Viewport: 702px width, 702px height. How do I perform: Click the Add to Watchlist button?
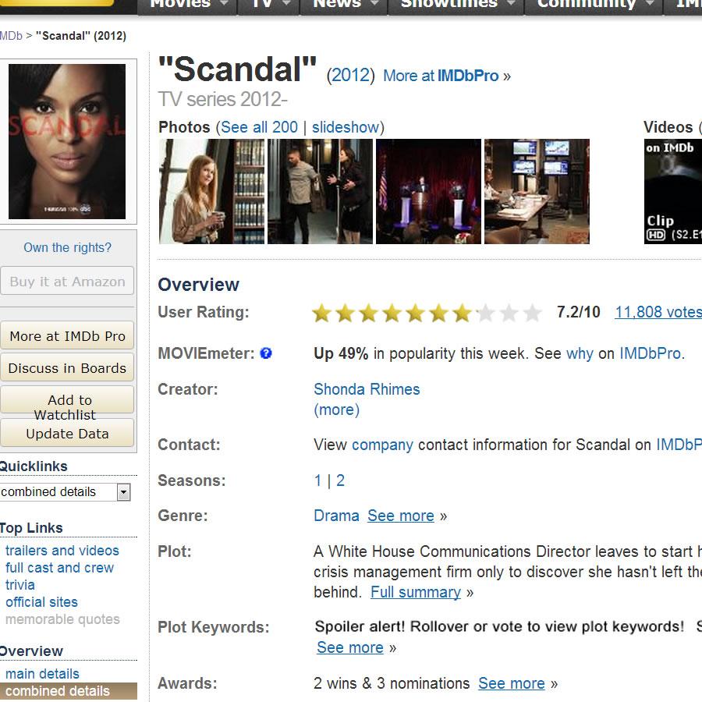[67, 400]
